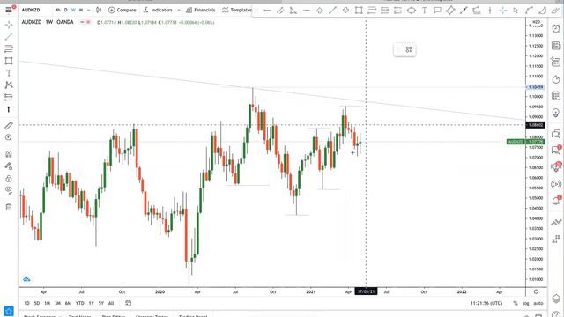Select the horizontal line favorite tool
The width and height of the screenshot is (564, 317).
coord(267,11)
